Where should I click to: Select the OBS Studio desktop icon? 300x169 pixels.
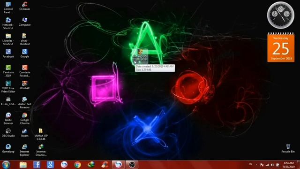pos(8,132)
